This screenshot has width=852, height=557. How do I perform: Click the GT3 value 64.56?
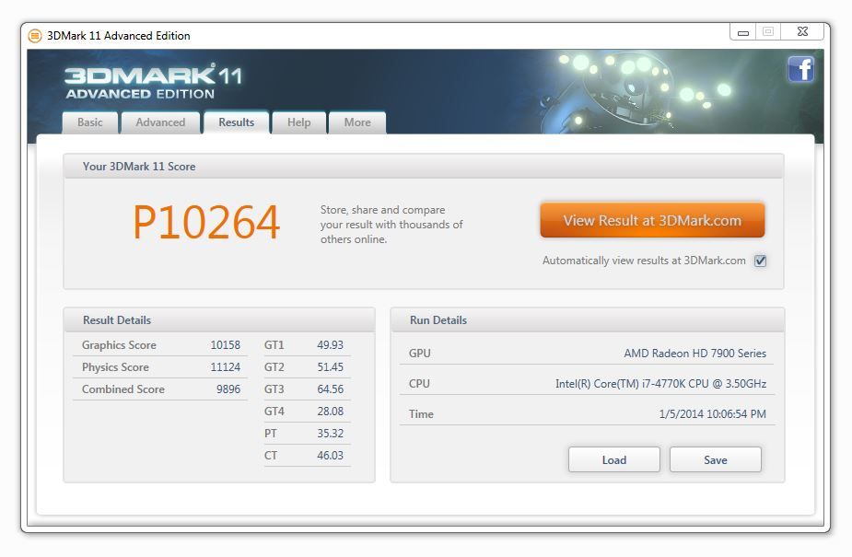331,389
